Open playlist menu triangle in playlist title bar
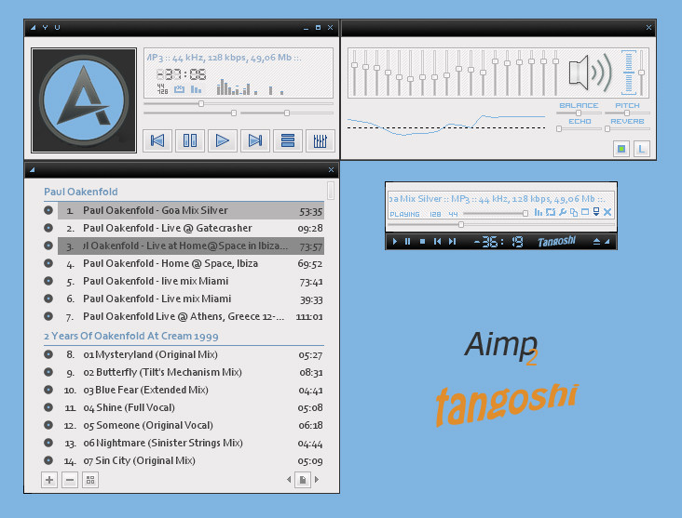This screenshot has width=682, height=518. (x=33, y=170)
